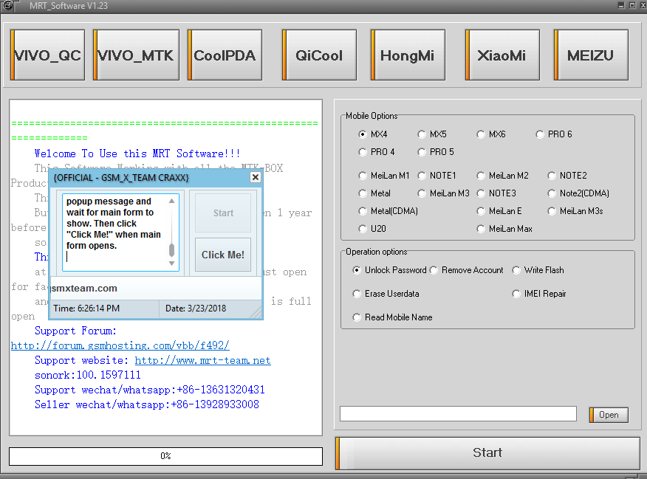Viewport: 647px width, 479px height.
Task: Click the Open file button
Action: [x=609, y=415]
